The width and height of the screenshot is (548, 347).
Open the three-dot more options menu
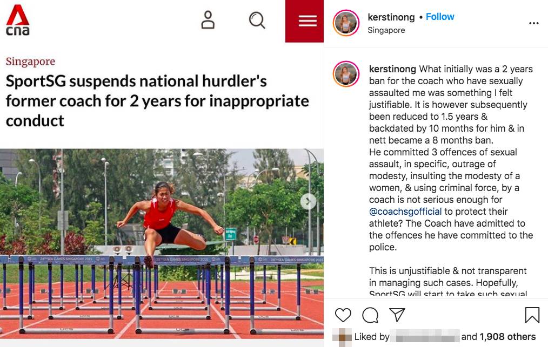point(533,23)
